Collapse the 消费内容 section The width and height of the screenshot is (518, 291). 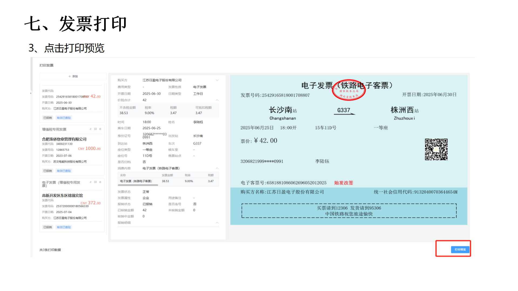[x=217, y=168]
